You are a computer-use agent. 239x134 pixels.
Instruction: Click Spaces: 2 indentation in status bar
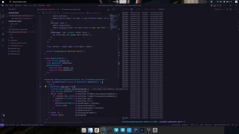click(185, 125)
